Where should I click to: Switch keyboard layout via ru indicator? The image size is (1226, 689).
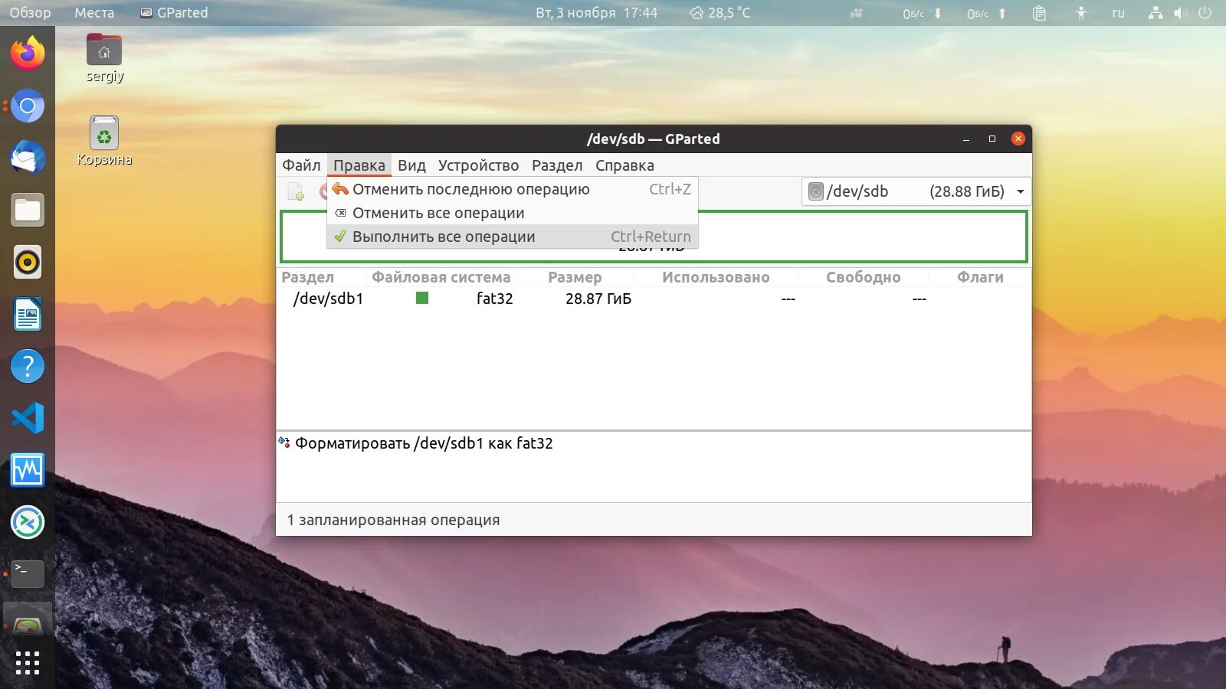[x=1119, y=13]
